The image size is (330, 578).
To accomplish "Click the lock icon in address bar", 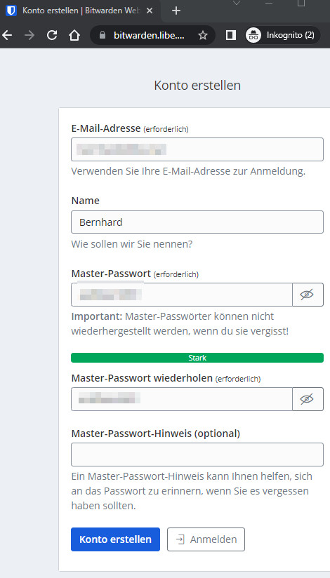I will 103,35.
